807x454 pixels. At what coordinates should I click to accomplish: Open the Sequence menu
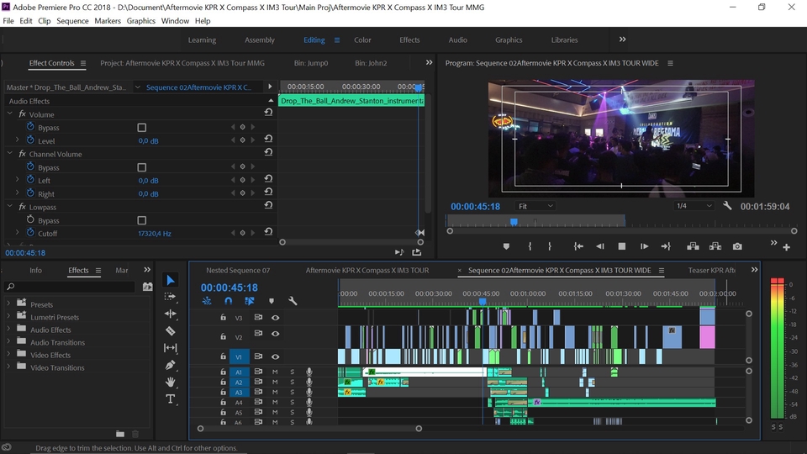point(72,20)
